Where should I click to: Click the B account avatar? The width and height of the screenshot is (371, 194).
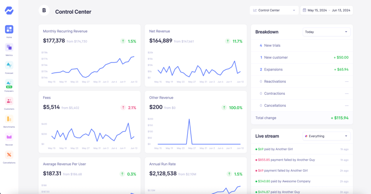pos(44,10)
